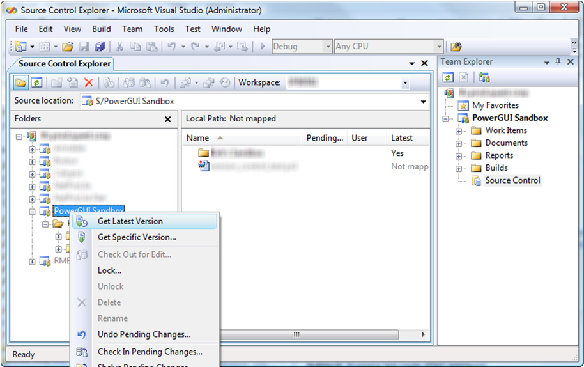
Task: Open the Build menu in menu bar
Action: [101, 29]
